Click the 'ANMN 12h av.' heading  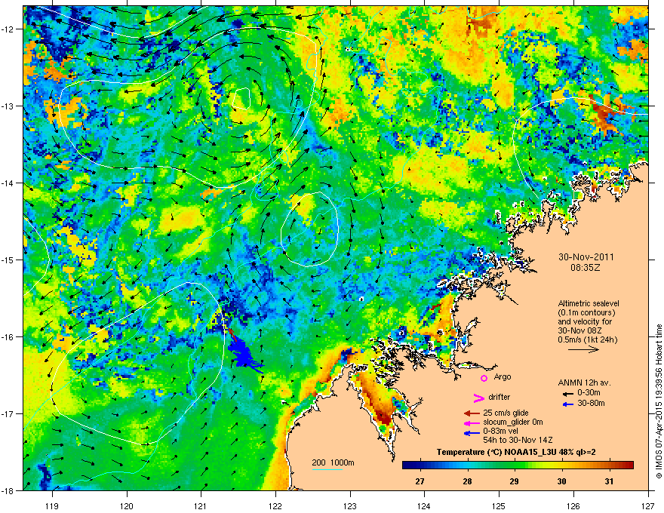tap(584, 383)
